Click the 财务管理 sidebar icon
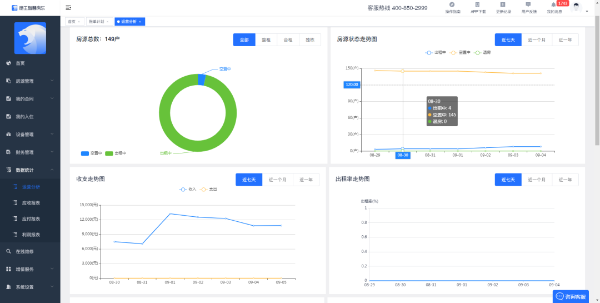Viewport: 600px width, 303px height. pyautogui.click(x=8, y=152)
